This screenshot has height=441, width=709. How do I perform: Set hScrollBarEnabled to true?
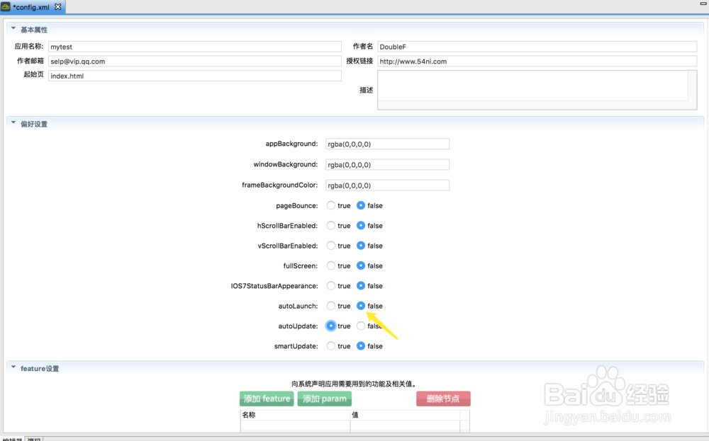[331, 225]
